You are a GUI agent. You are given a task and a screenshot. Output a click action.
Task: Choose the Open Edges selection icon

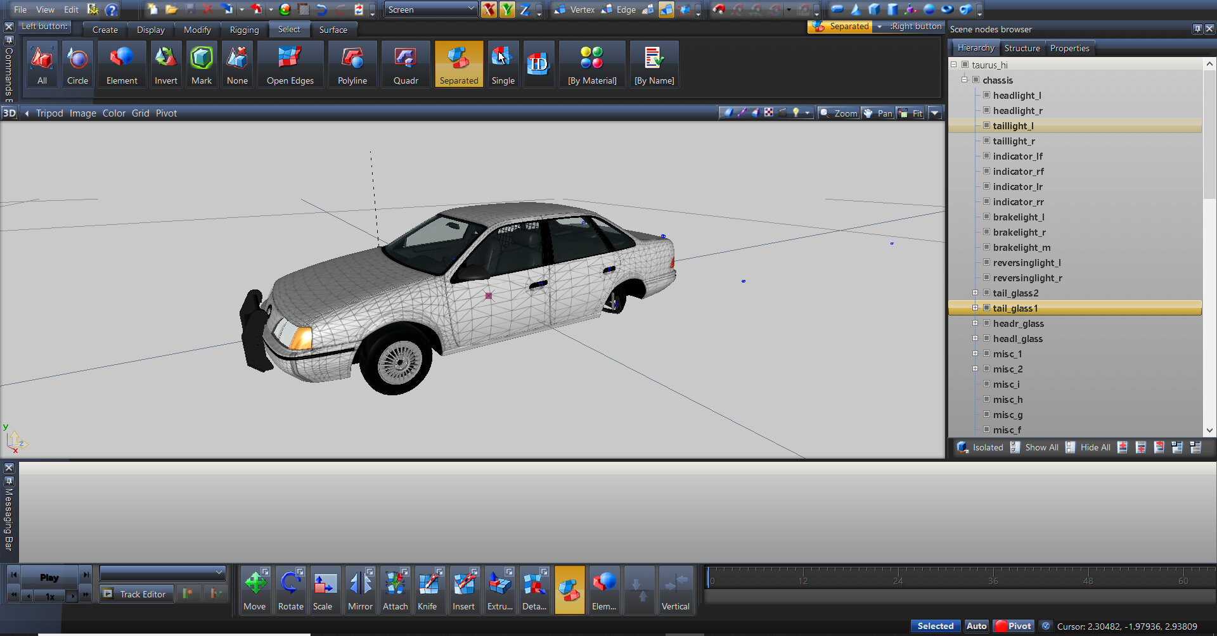point(290,64)
